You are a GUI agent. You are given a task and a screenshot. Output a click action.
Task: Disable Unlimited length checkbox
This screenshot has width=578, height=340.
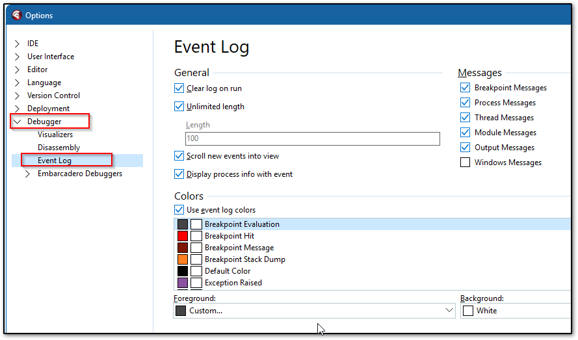[179, 107]
